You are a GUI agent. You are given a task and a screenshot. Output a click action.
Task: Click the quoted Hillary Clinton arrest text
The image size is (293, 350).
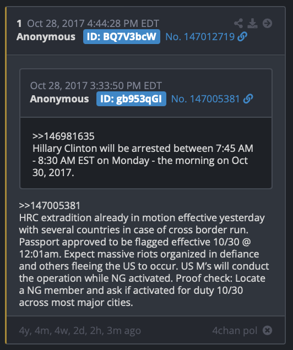point(143,161)
